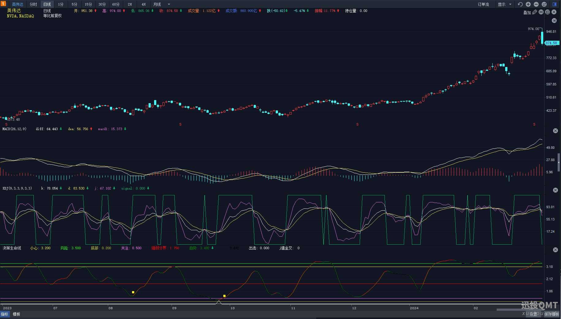
Task: Click the jump-to-latest arrow icon
Action: [554, 21]
